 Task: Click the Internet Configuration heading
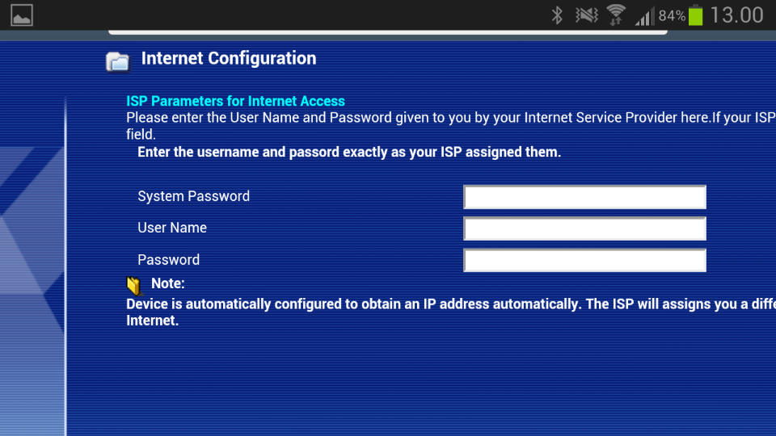pos(229,58)
